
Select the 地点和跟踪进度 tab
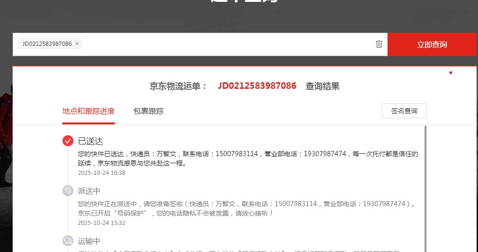point(89,111)
